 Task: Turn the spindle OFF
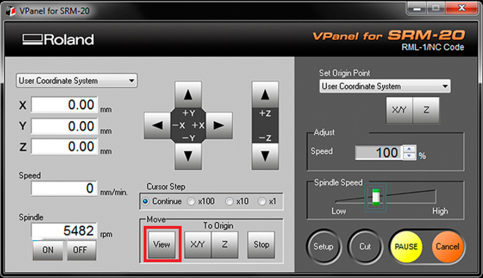coord(80,250)
